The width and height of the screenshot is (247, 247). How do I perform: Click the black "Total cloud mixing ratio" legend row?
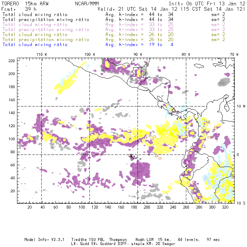coord(35,15)
